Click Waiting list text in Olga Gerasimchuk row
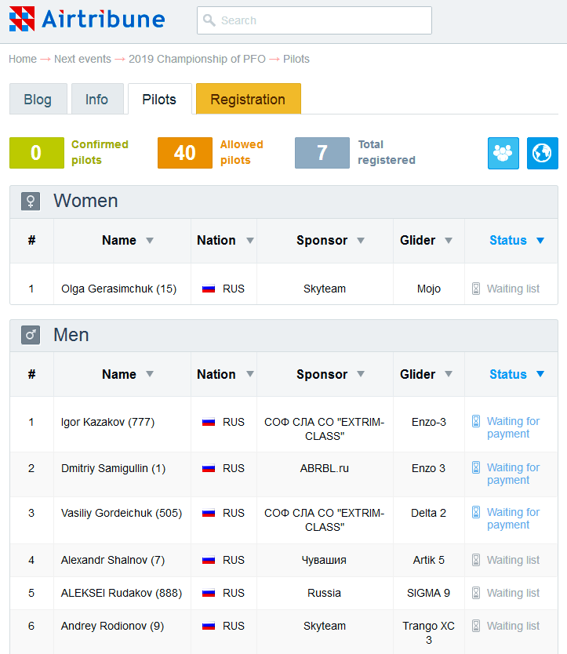The height and width of the screenshot is (654, 567). coord(513,289)
